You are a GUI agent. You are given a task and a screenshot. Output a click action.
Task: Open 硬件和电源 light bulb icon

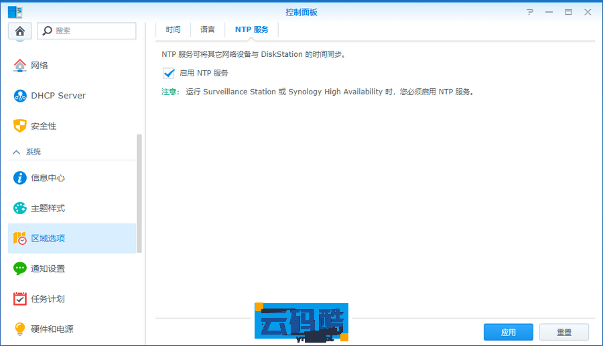[20, 329]
